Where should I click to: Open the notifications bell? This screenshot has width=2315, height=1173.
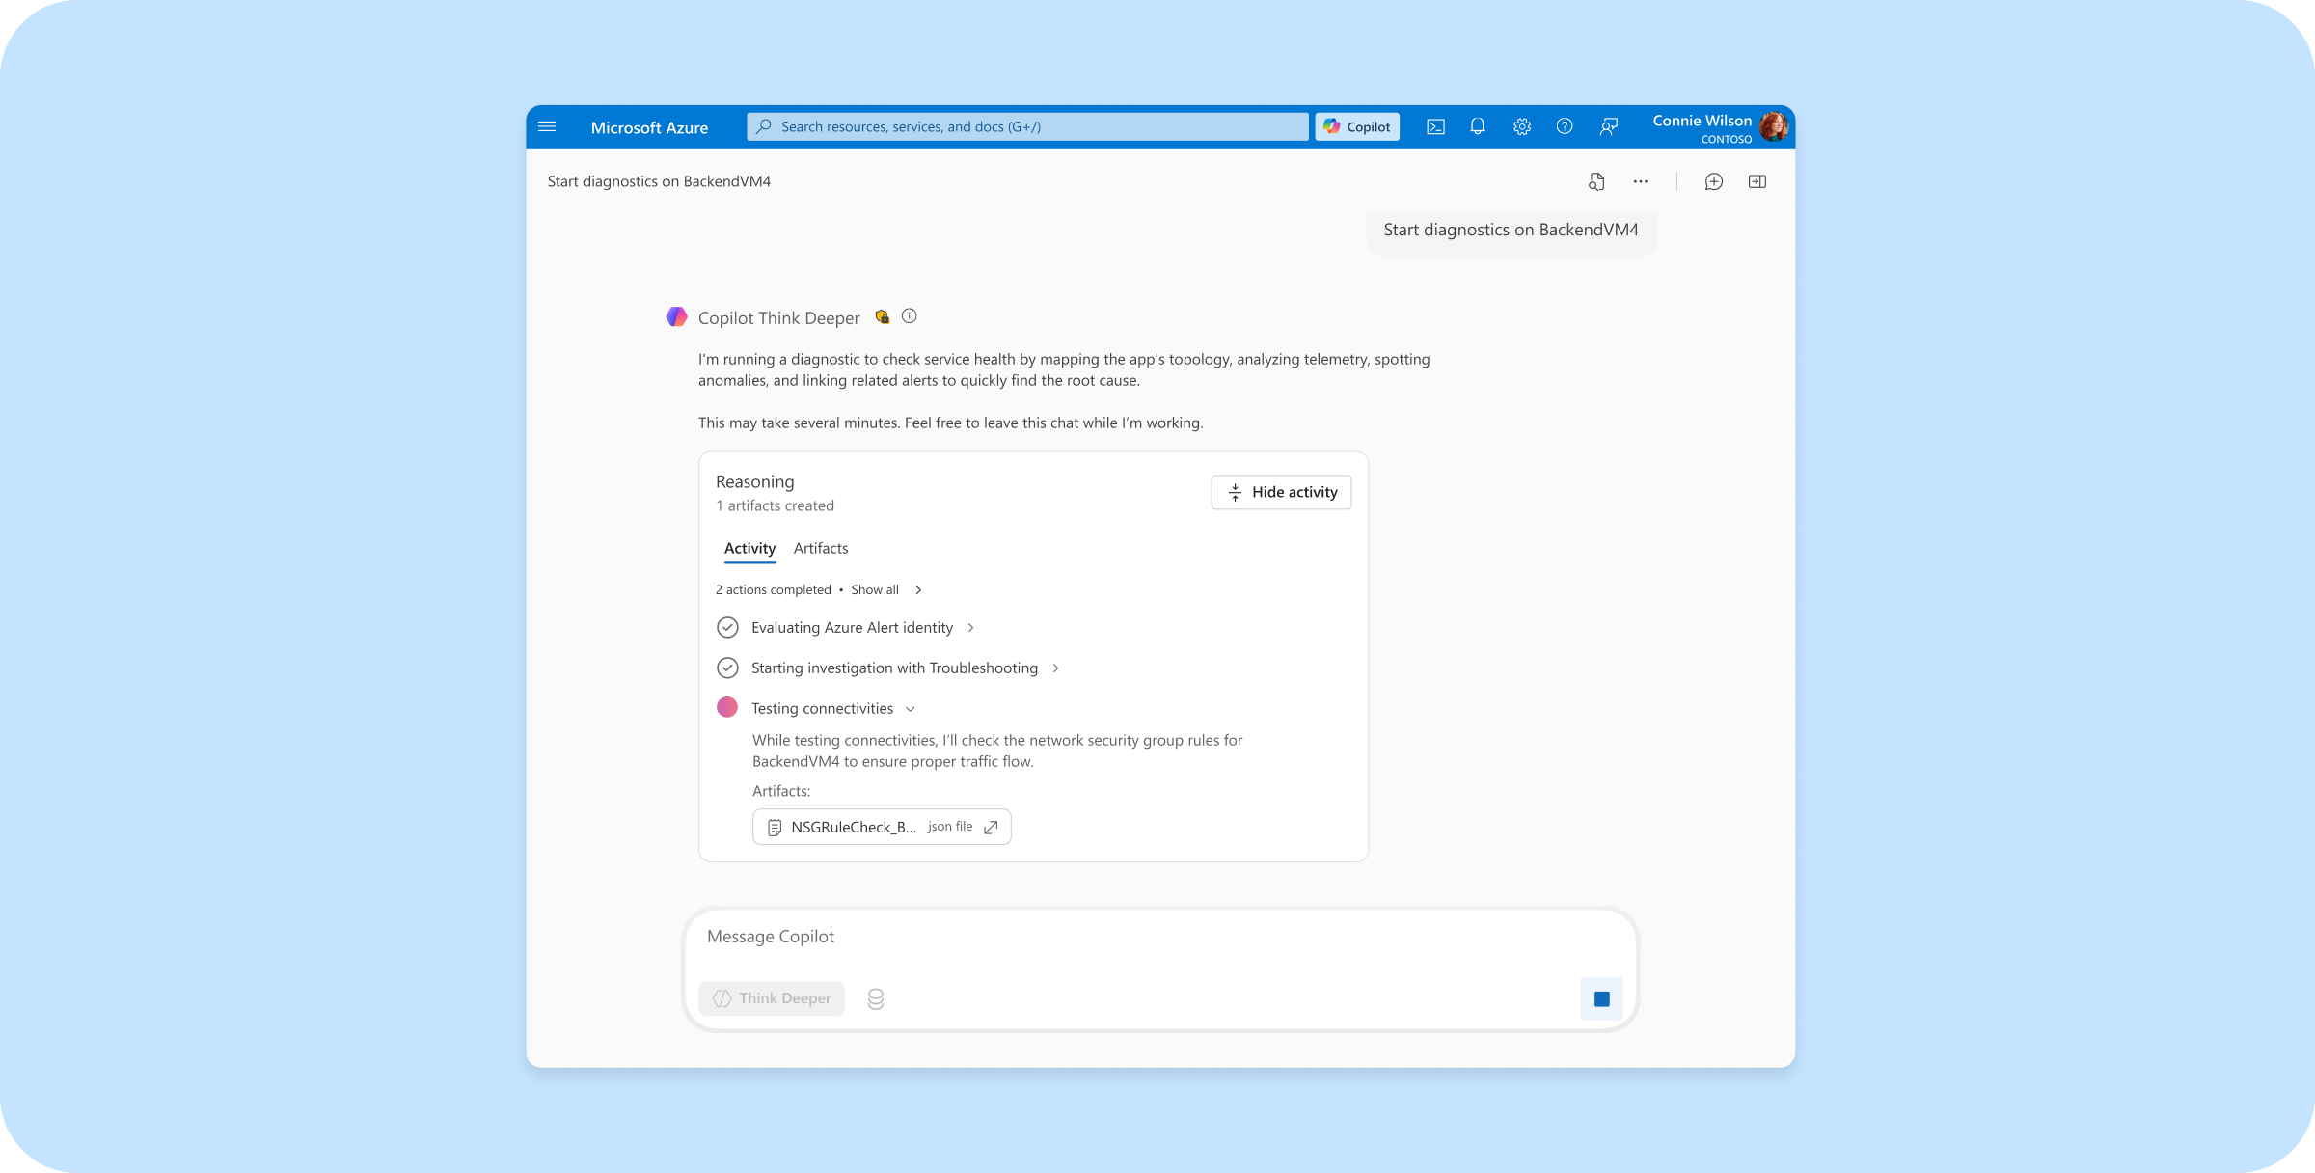(x=1478, y=126)
